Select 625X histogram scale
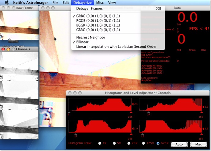 [158, 143]
